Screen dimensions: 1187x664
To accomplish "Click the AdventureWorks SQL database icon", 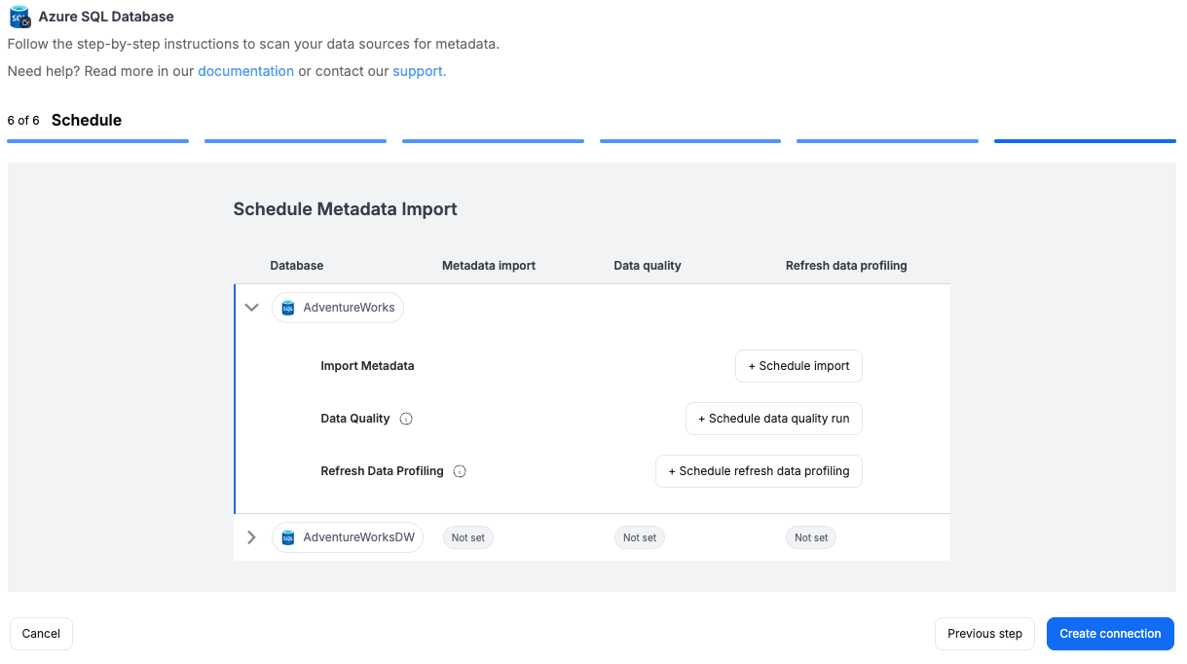I will tap(287, 308).
